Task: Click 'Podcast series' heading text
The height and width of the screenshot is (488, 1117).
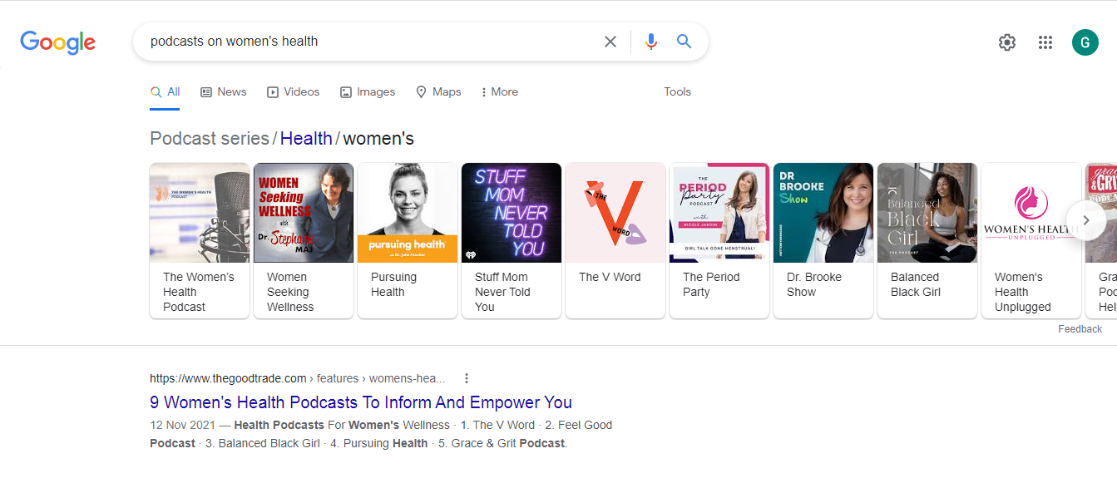Action: [210, 138]
